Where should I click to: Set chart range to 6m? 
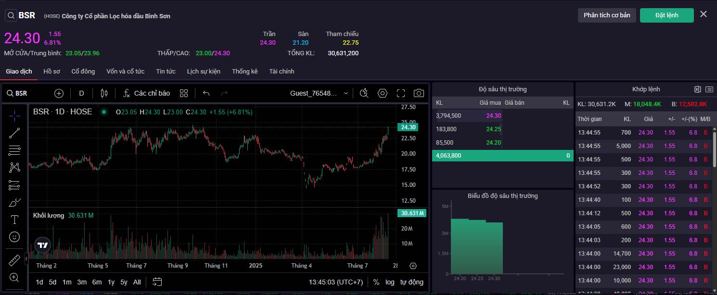coord(97,282)
